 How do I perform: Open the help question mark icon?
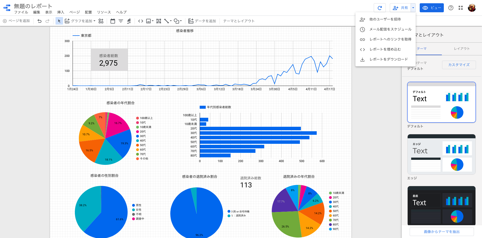451,8
